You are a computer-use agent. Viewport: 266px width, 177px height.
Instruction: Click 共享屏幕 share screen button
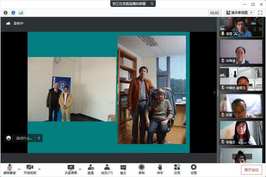pyautogui.click(x=71, y=169)
